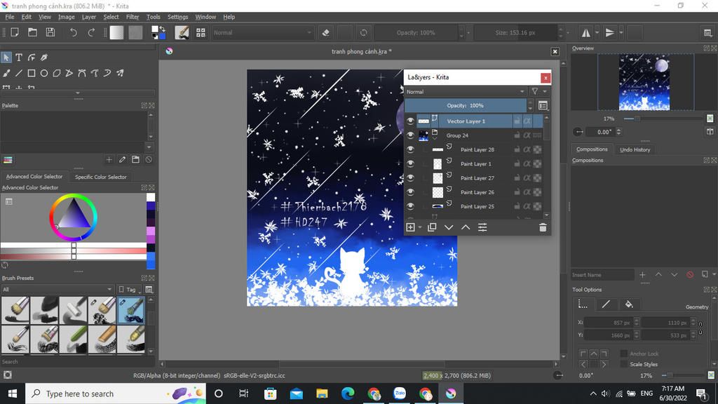The image size is (718, 404).
Task: Click the blue background color swatch
Action: (x=162, y=36)
